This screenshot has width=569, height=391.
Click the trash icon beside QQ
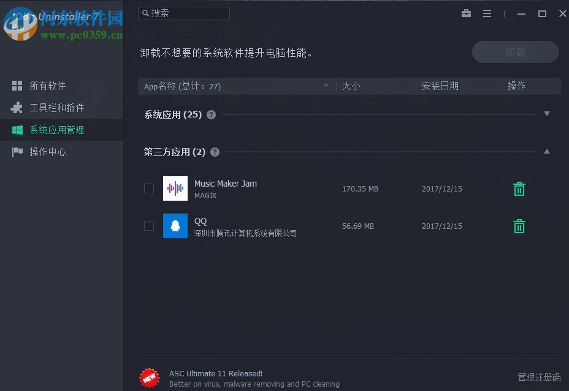(x=519, y=226)
